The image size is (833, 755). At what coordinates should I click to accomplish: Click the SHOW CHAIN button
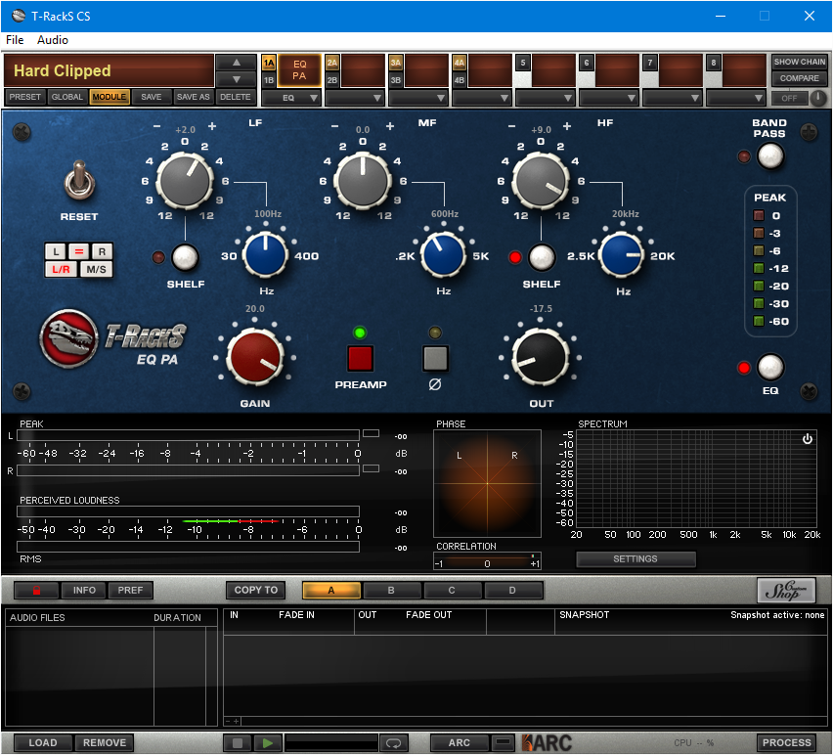pos(800,62)
